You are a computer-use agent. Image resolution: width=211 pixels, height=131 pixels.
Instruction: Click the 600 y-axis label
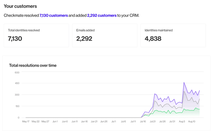coord(17,72)
